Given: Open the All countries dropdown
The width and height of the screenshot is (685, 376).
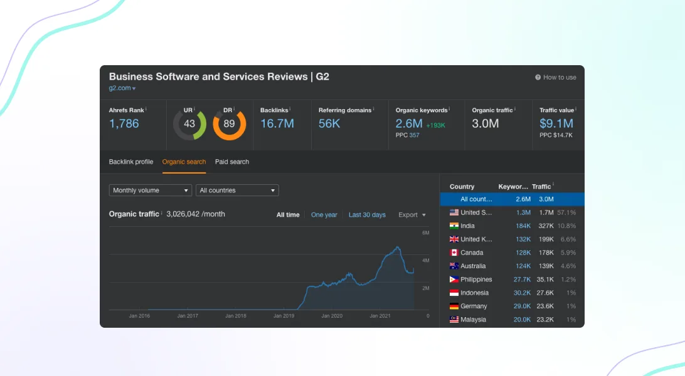Looking at the screenshot, I should 237,190.
